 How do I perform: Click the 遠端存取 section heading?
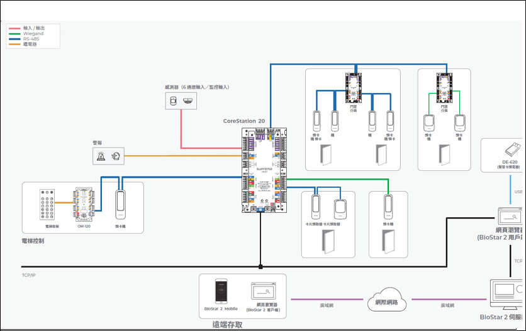pos(227,325)
